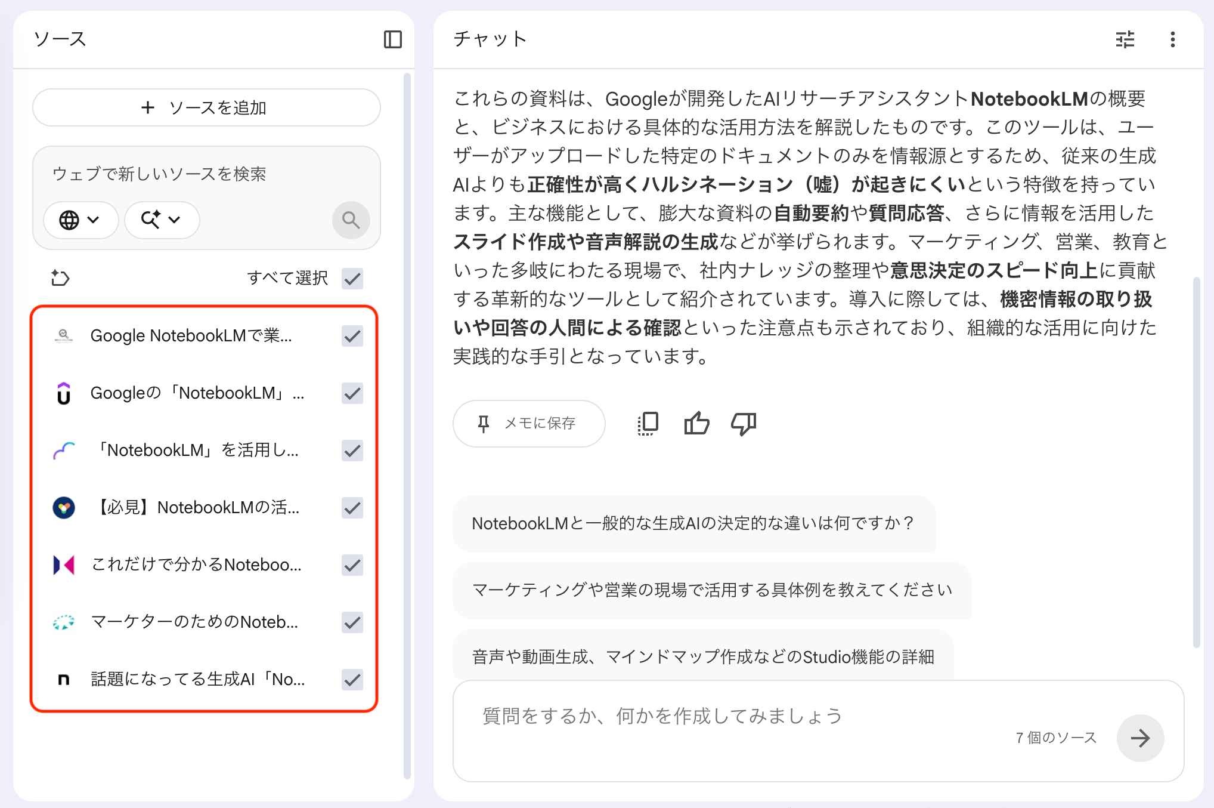Open the chat more options menu
1214x808 pixels.
tap(1172, 39)
